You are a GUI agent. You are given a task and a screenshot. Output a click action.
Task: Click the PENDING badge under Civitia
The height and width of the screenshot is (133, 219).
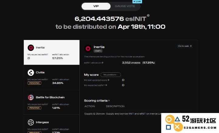[34, 83]
